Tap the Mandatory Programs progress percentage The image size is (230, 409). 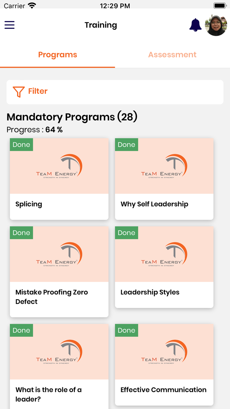coord(54,130)
